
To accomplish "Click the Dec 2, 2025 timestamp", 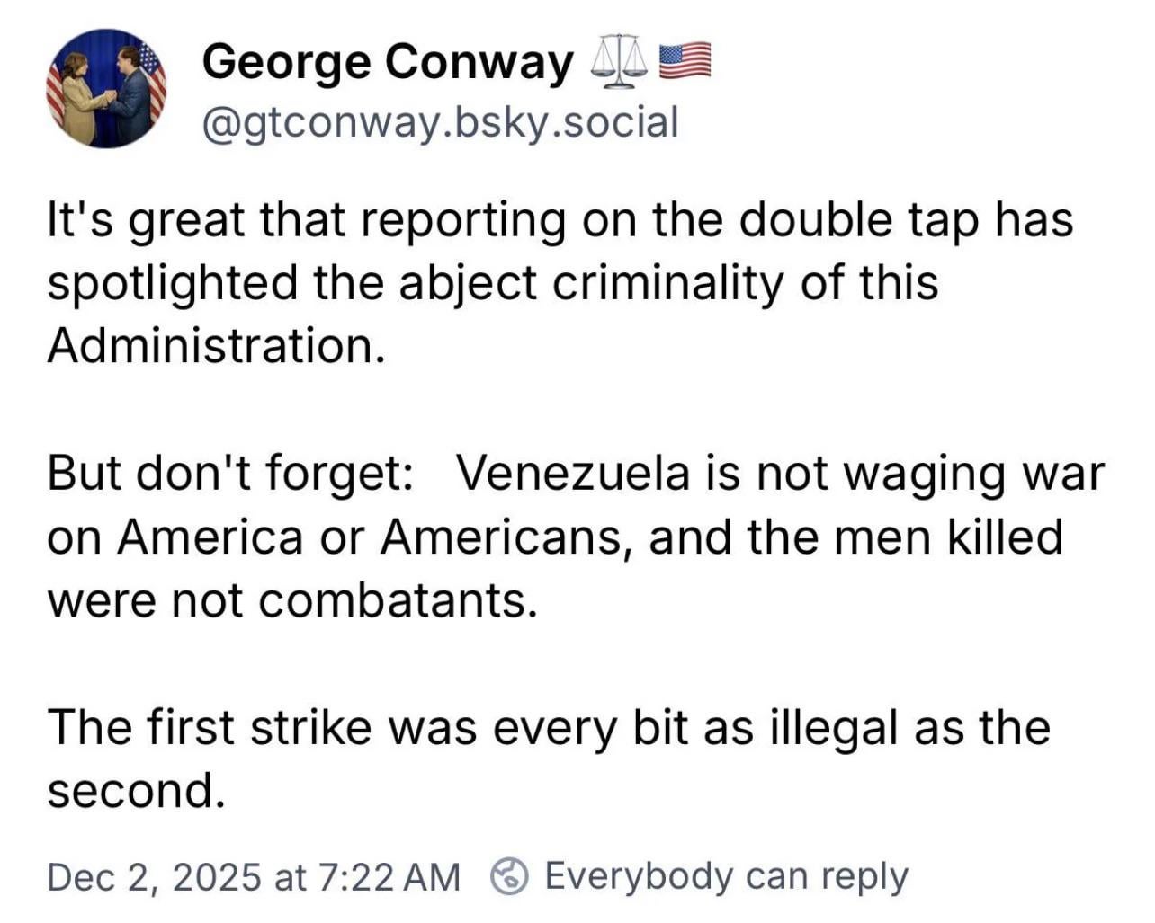I will coord(253,876).
